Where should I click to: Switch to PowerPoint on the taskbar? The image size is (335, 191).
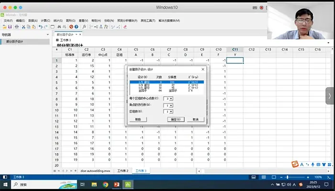117,185
